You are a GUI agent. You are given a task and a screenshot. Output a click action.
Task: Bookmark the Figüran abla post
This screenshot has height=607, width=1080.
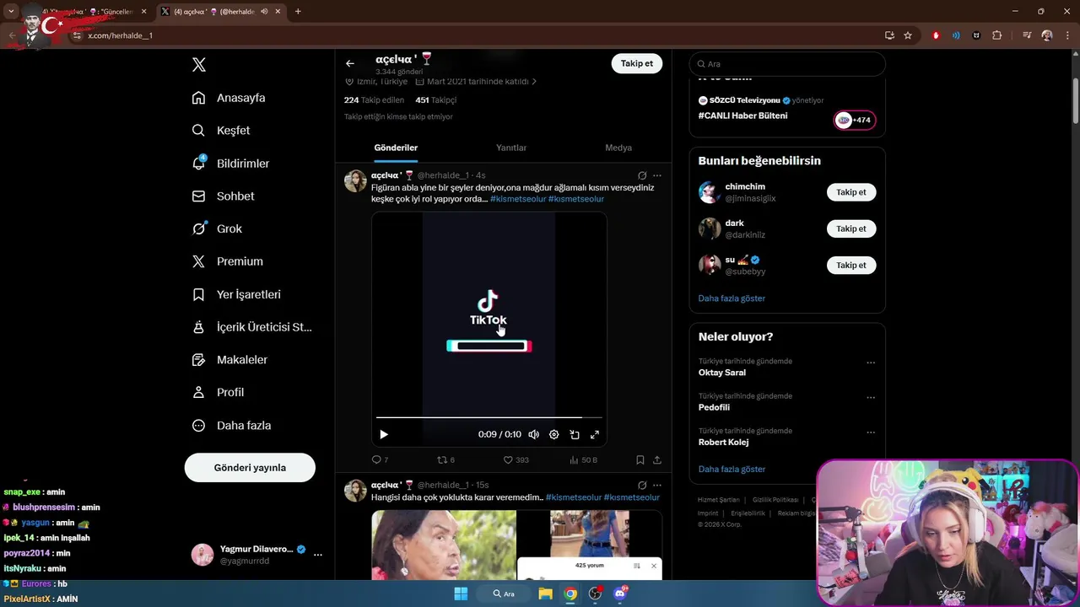tap(640, 459)
